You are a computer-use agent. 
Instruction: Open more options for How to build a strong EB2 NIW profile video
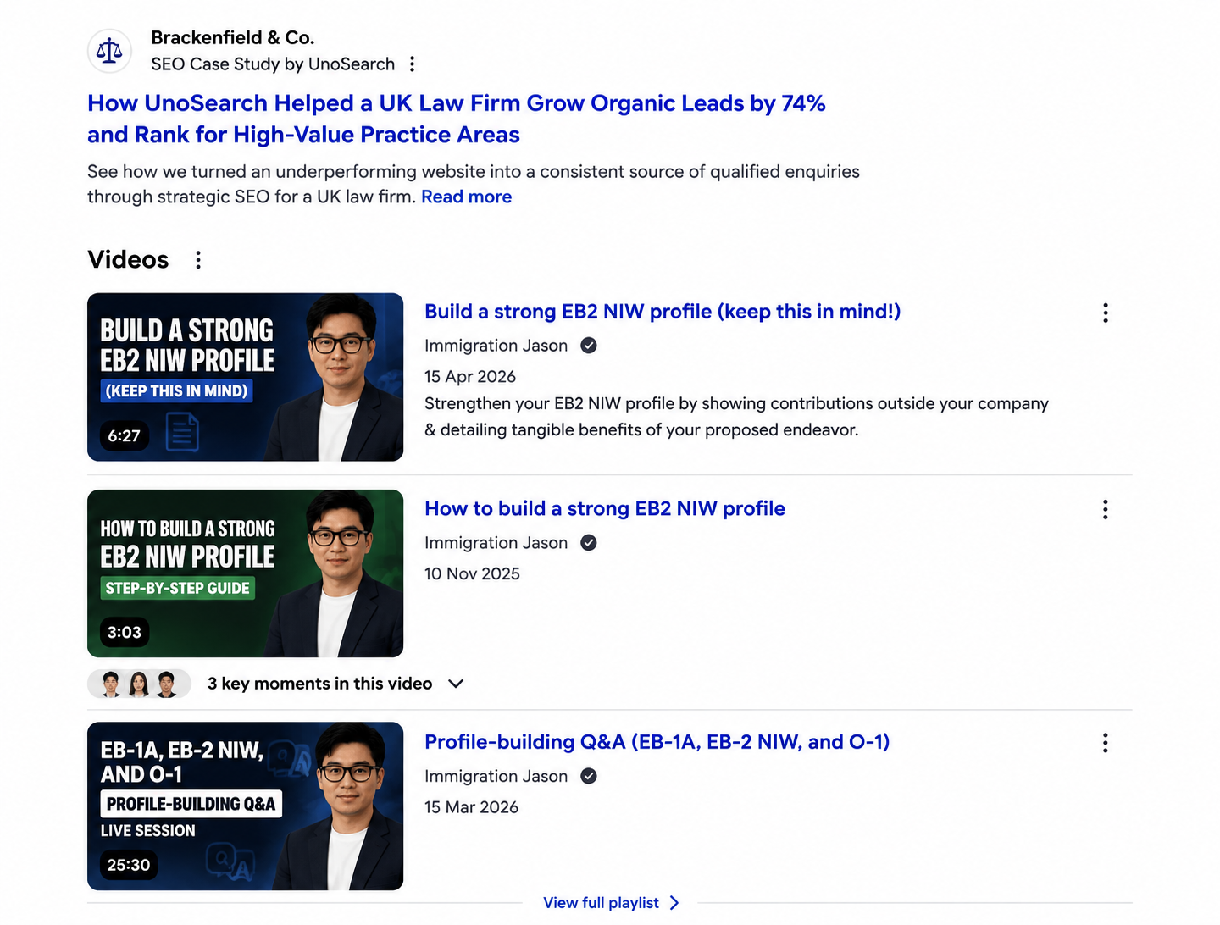[1105, 510]
